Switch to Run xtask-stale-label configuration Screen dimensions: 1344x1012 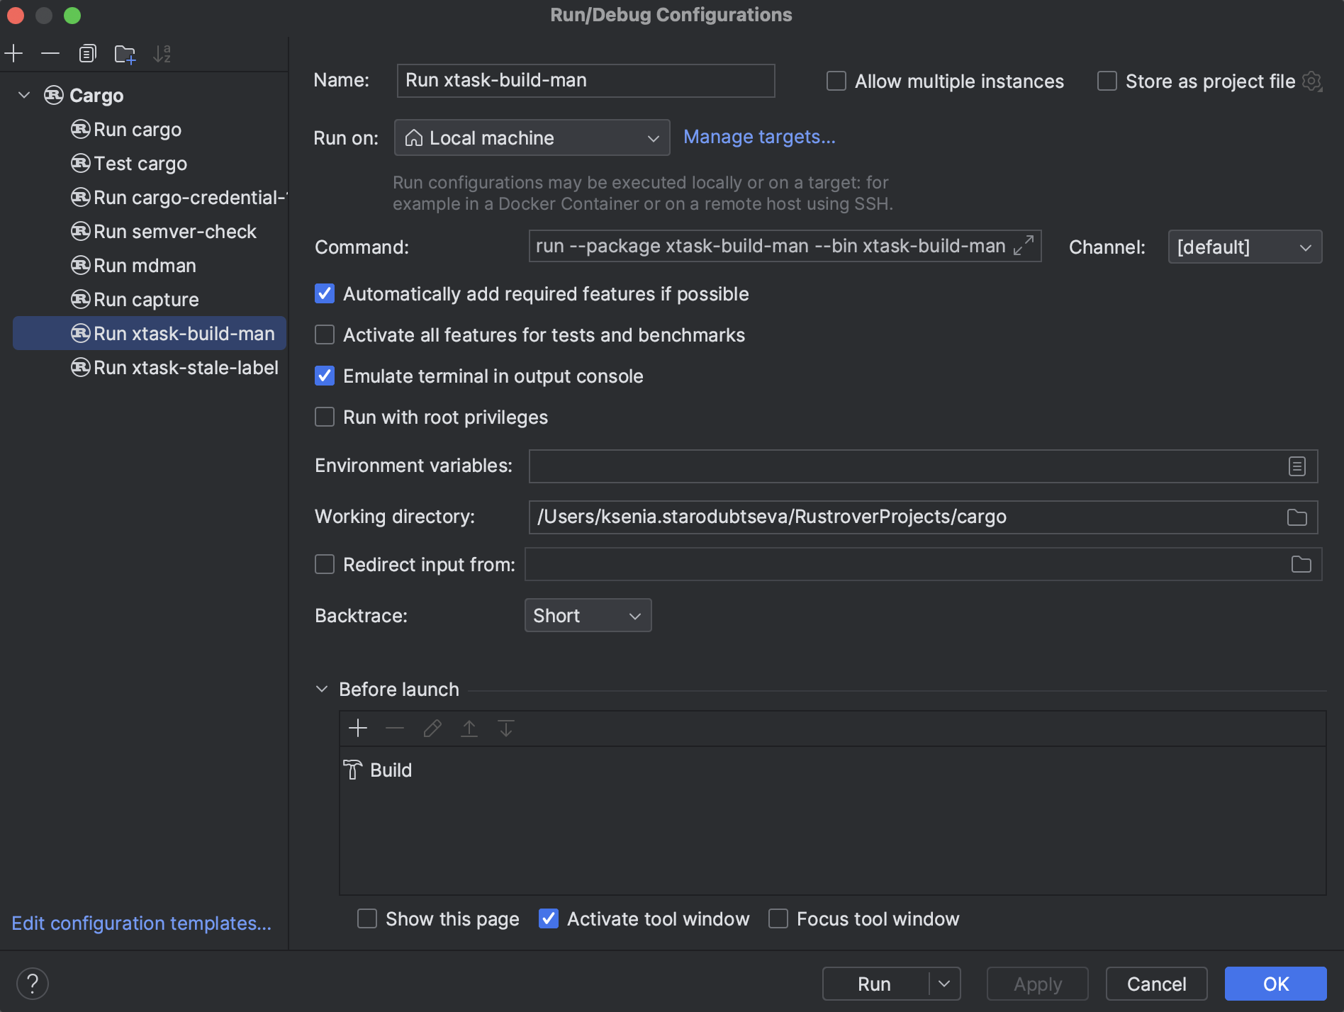(186, 367)
